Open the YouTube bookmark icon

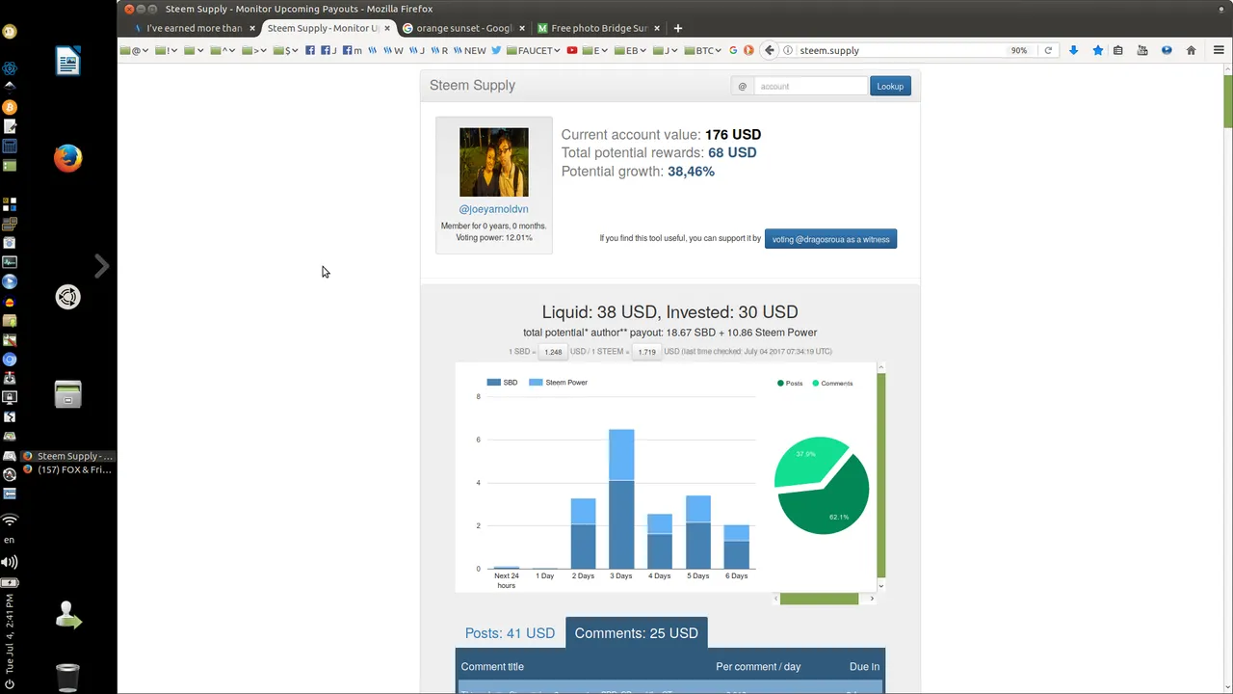[572, 50]
